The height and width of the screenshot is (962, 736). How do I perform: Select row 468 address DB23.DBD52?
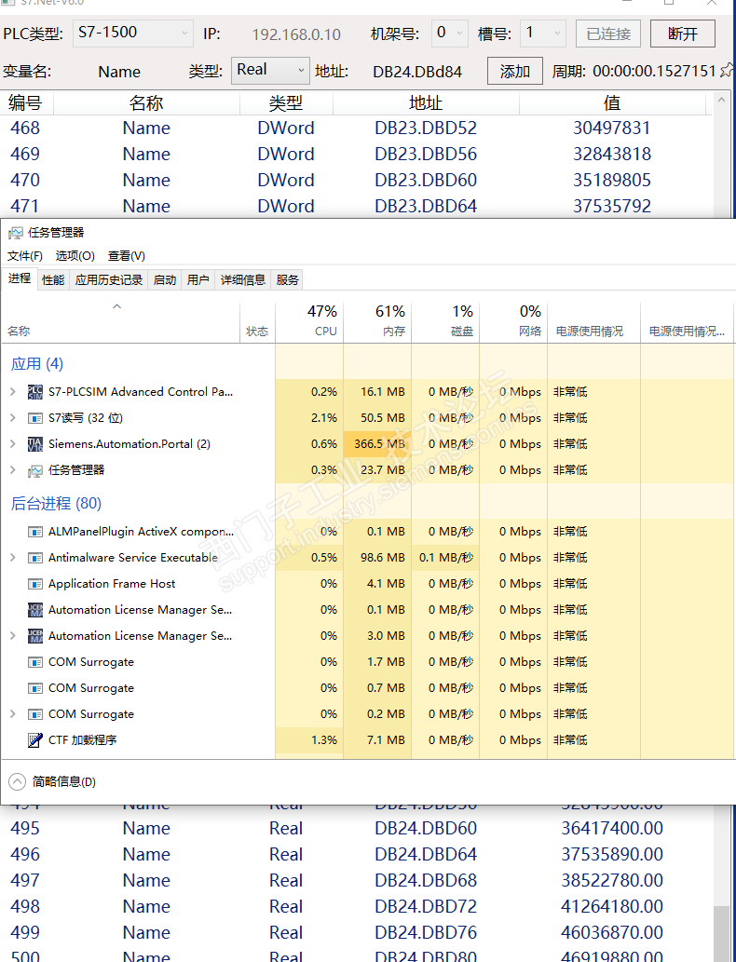pos(426,128)
